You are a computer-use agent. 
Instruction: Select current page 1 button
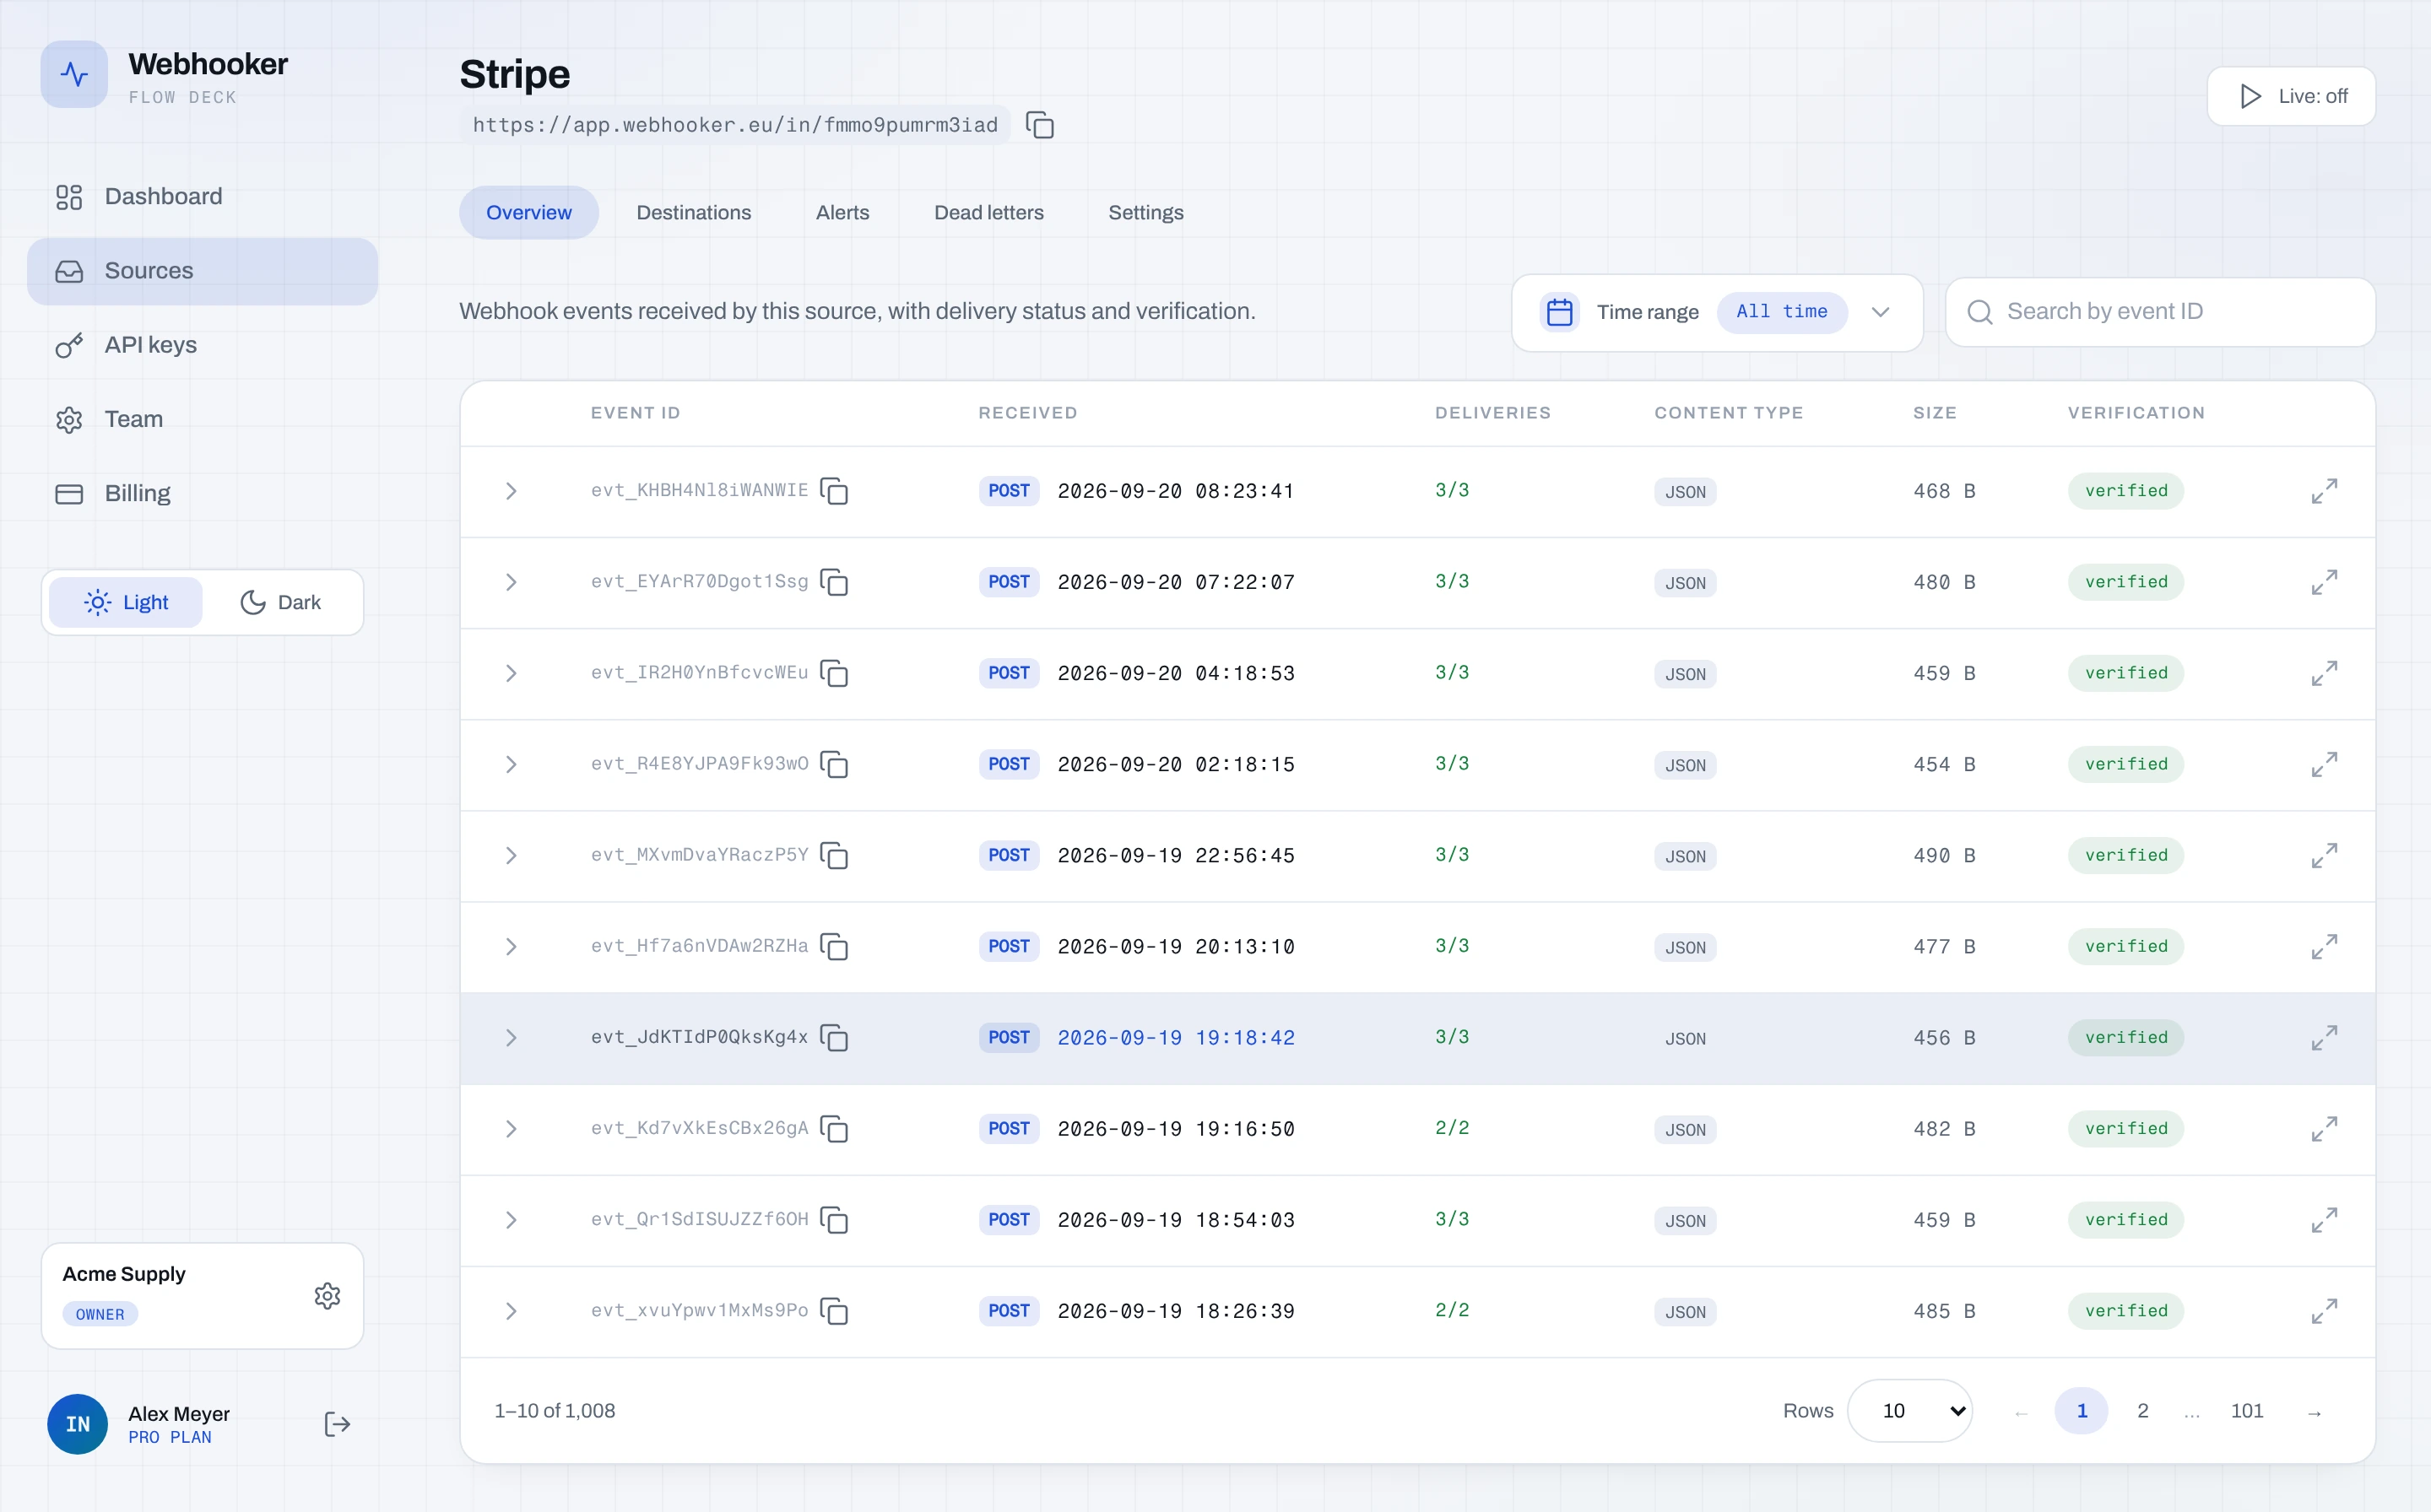coord(2081,1410)
